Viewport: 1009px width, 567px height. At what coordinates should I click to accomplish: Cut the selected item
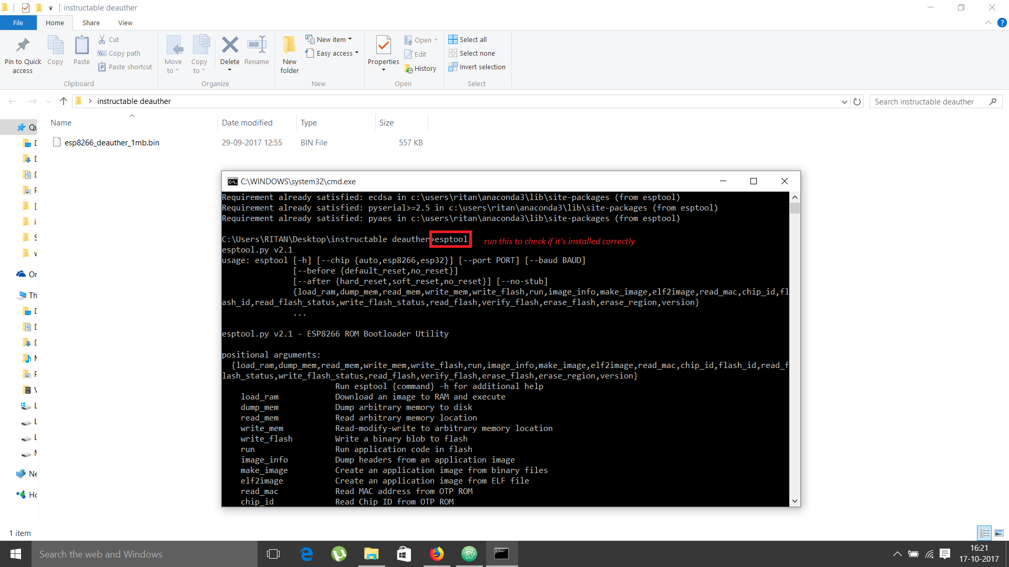[109, 39]
